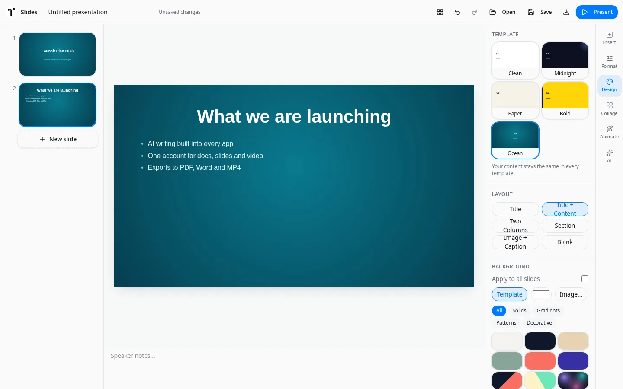Undo the last change

pos(457,12)
